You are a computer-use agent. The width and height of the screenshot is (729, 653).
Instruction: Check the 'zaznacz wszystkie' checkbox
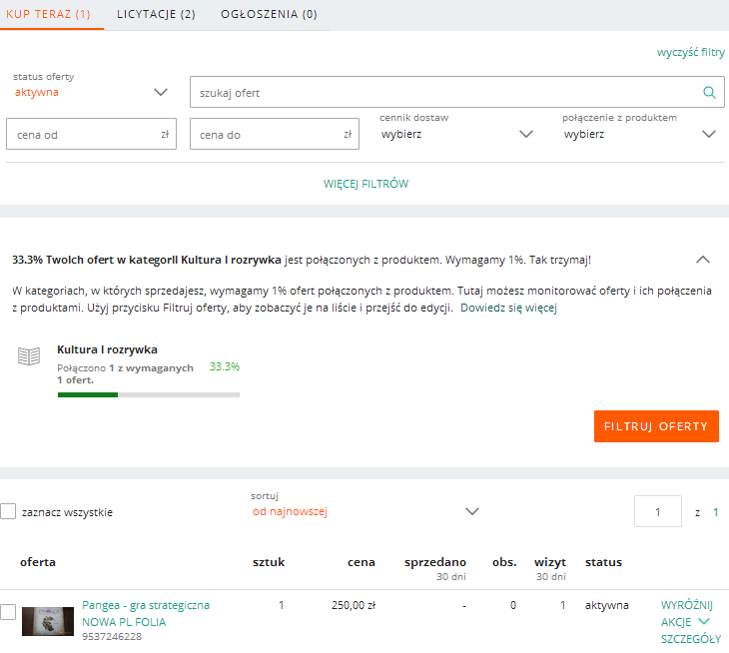8,511
